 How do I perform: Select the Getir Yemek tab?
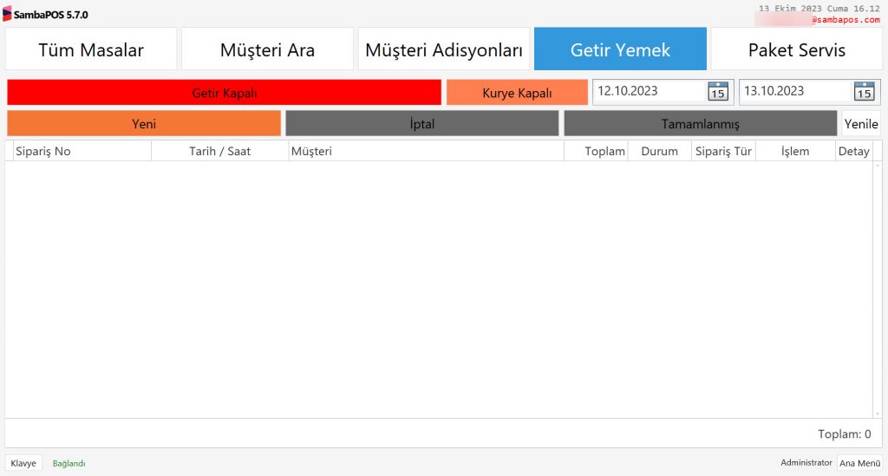point(620,49)
